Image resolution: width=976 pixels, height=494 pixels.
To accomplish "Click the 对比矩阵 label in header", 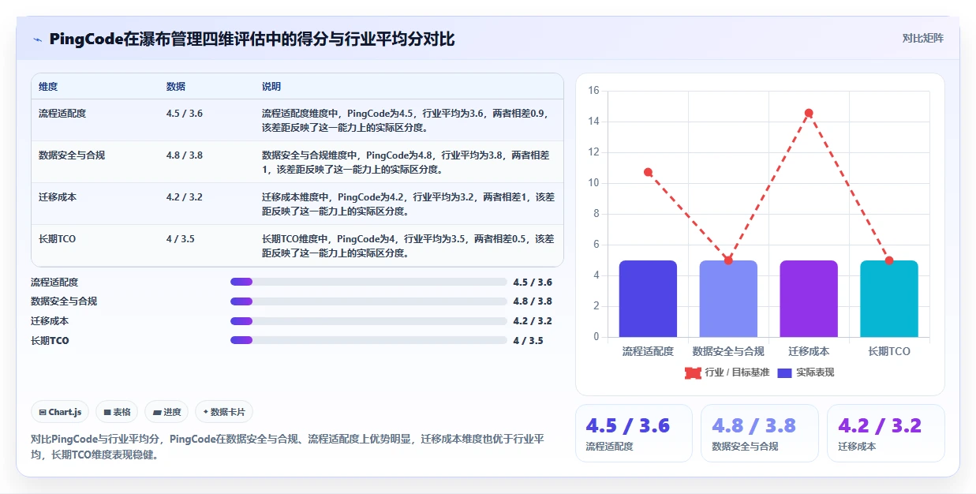I will pos(922,38).
